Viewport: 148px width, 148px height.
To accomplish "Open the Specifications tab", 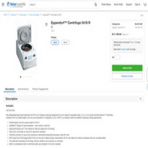I will pyautogui.click(x=23, y=89).
